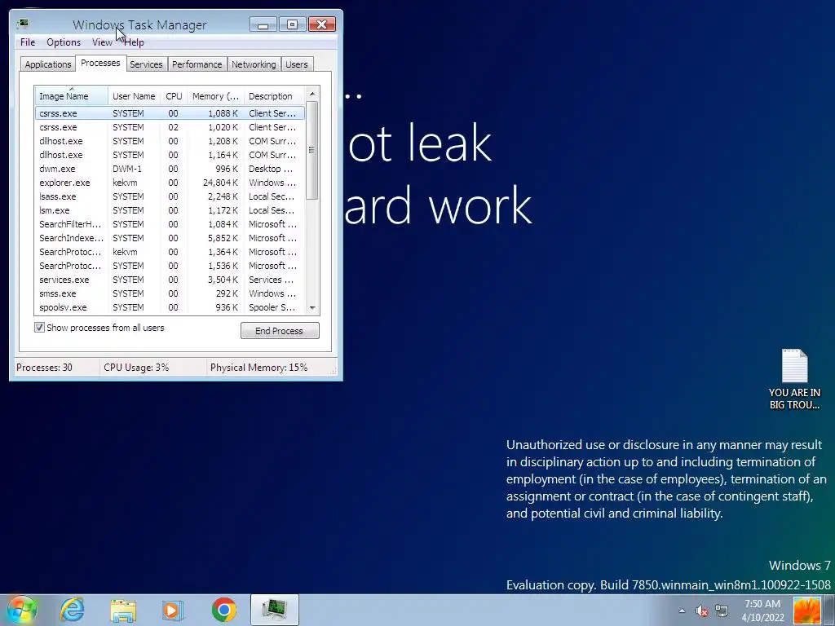Sort by User Name column header

(x=135, y=96)
